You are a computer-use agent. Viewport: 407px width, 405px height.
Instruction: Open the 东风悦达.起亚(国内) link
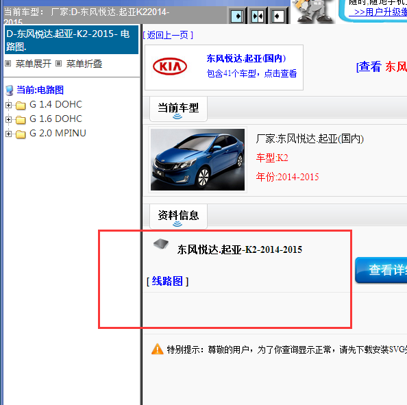[x=246, y=58]
